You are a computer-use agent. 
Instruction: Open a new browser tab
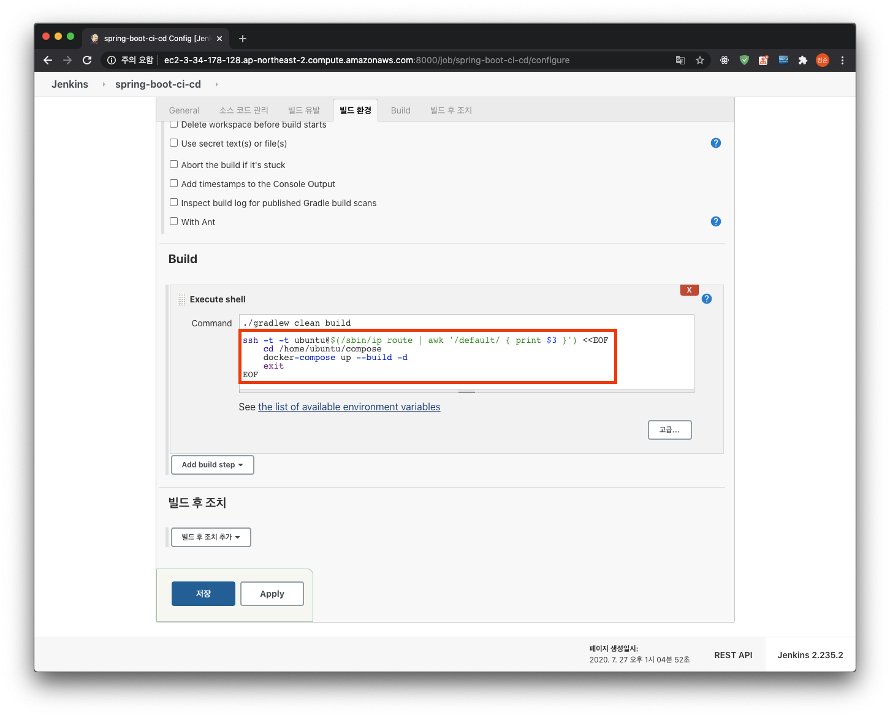pyautogui.click(x=243, y=39)
